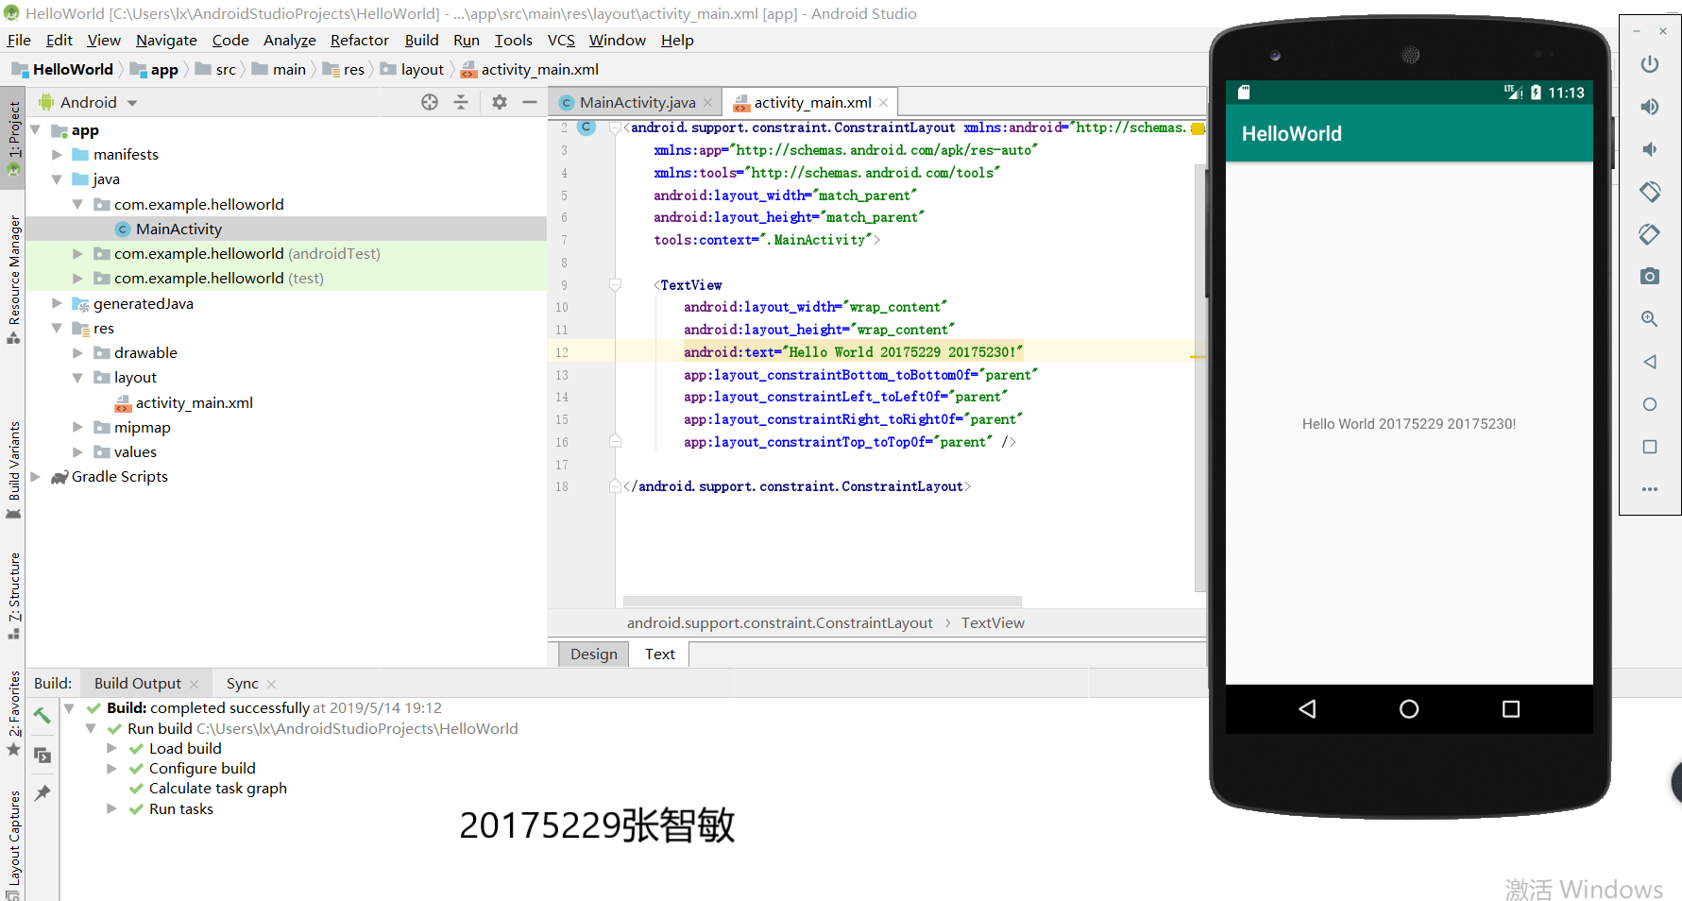This screenshot has width=1682, height=901.
Task: Click the collapse all icon in Project panel
Action: coord(461,102)
